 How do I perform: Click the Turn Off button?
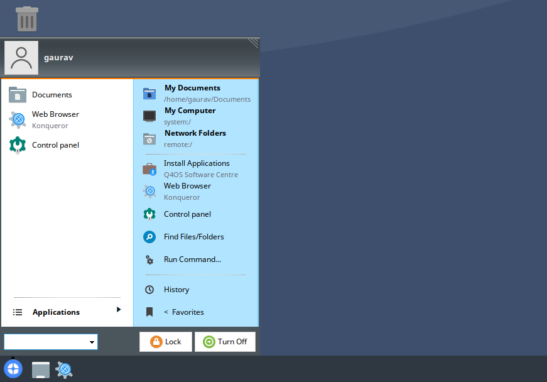click(x=225, y=342)
